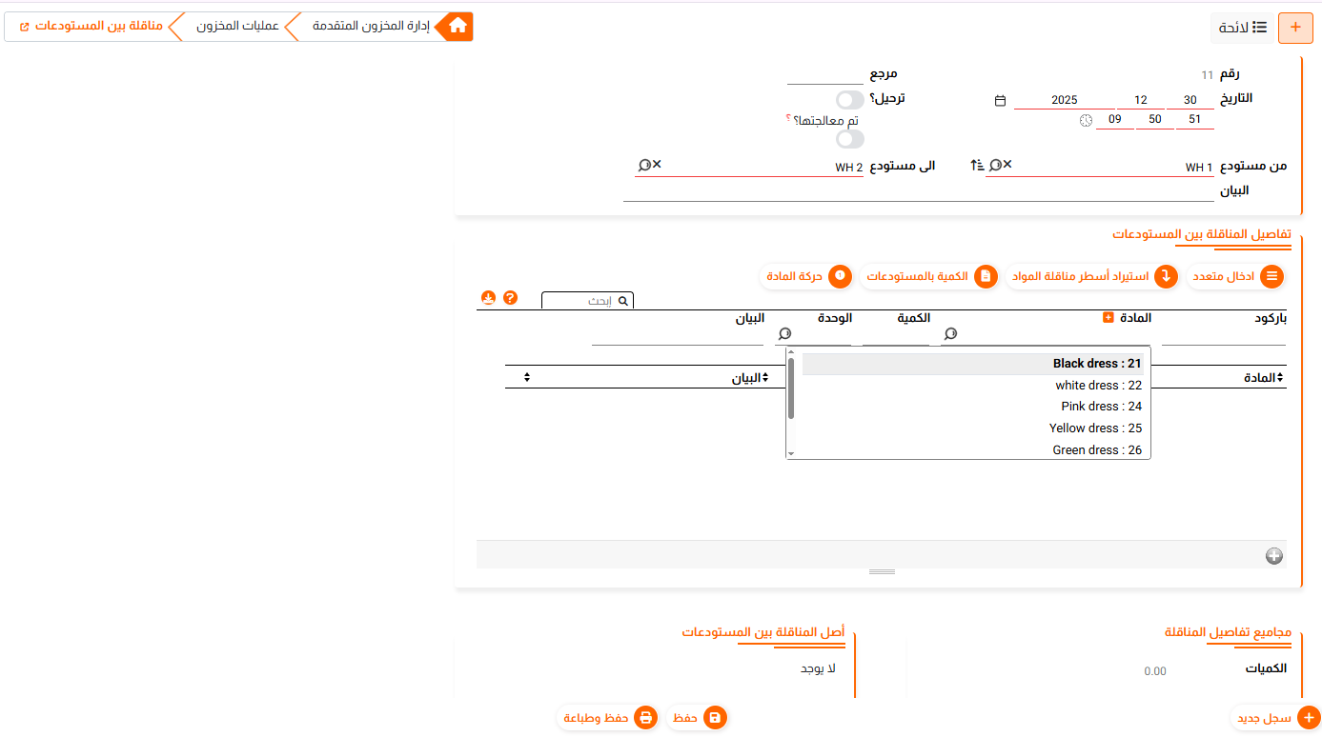The height and width of the screenshot is (737, 1322).
Task: Toggle the تم معالجتها؟ switch
Action: point(849,139)
